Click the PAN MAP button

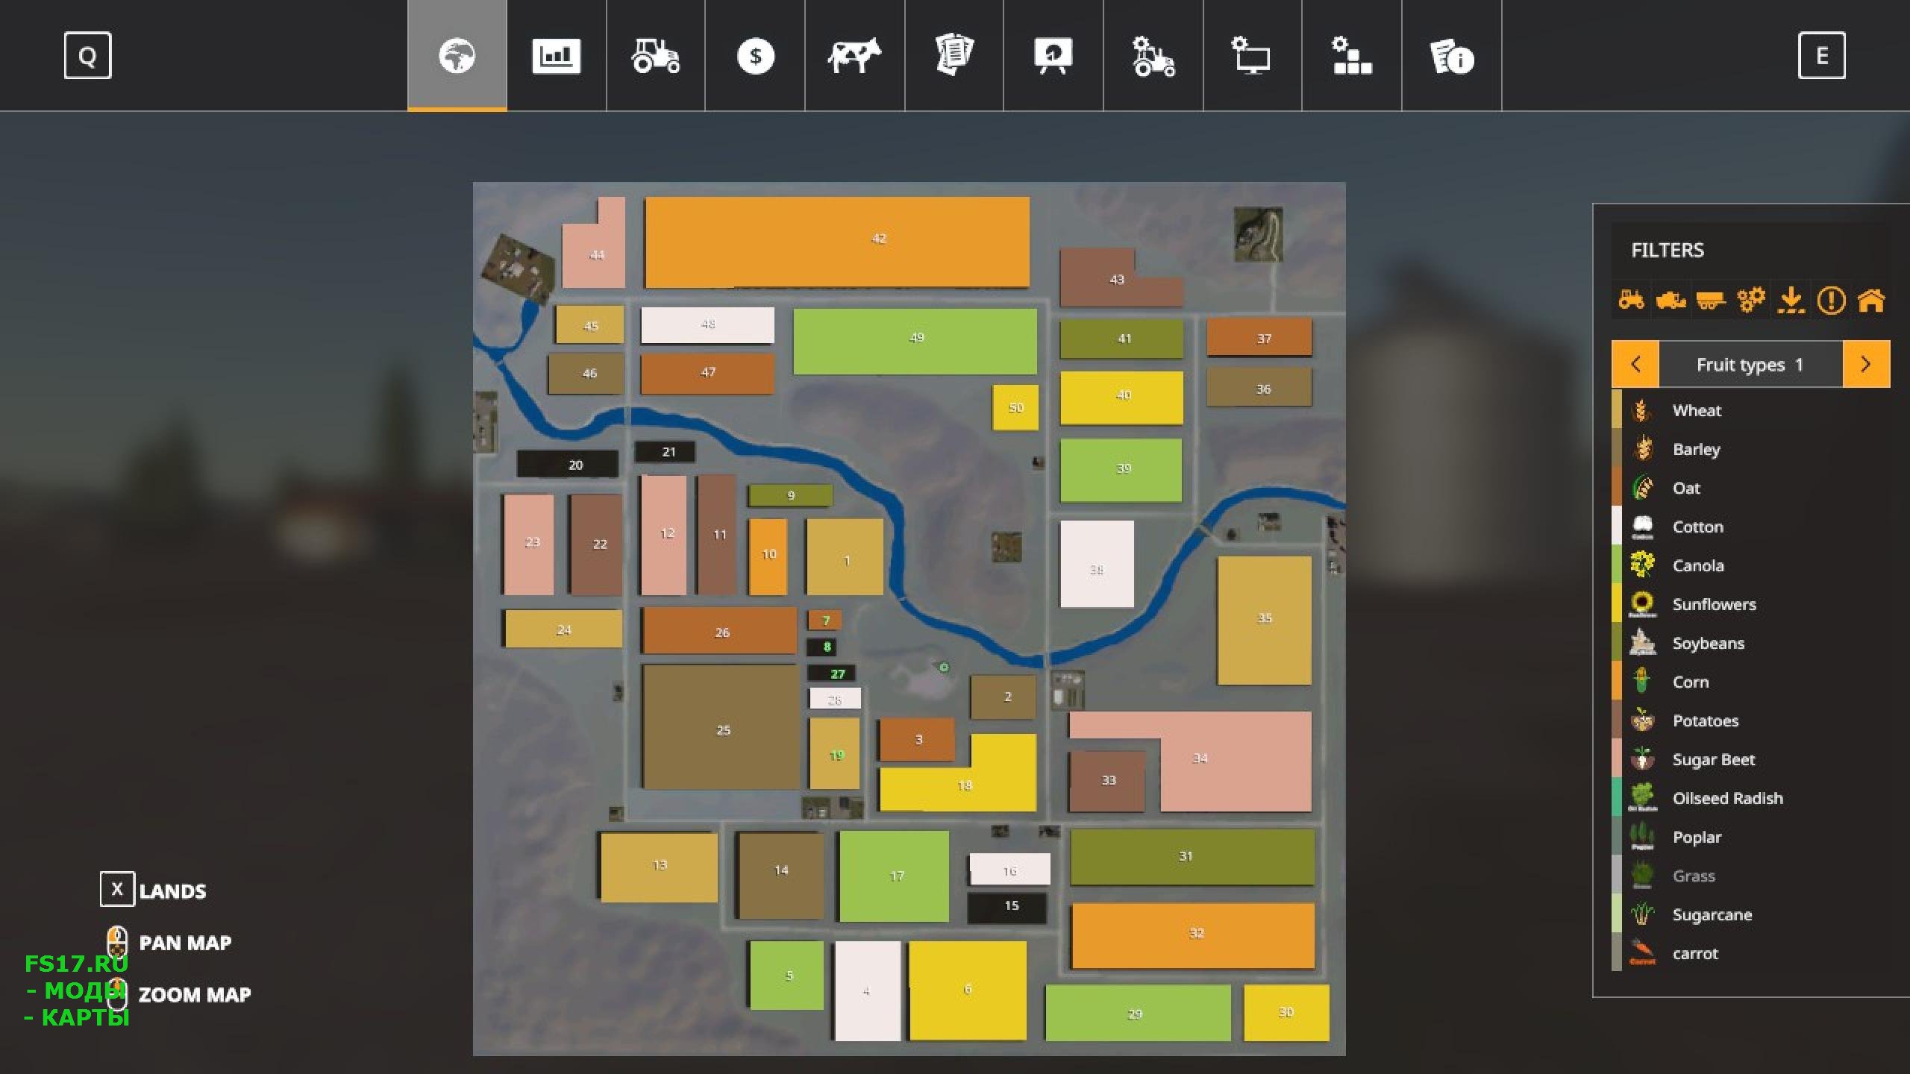point(182,941)
